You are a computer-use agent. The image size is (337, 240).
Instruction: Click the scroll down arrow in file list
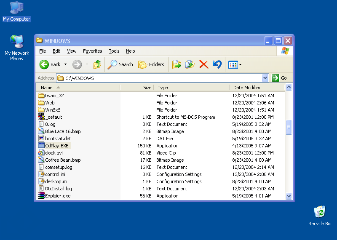pyautogui.click(x=289, y=196)
